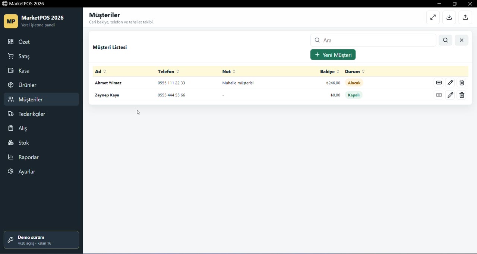
Task: Open Raporlar in sidebar
Action: (x=41, y=157)
